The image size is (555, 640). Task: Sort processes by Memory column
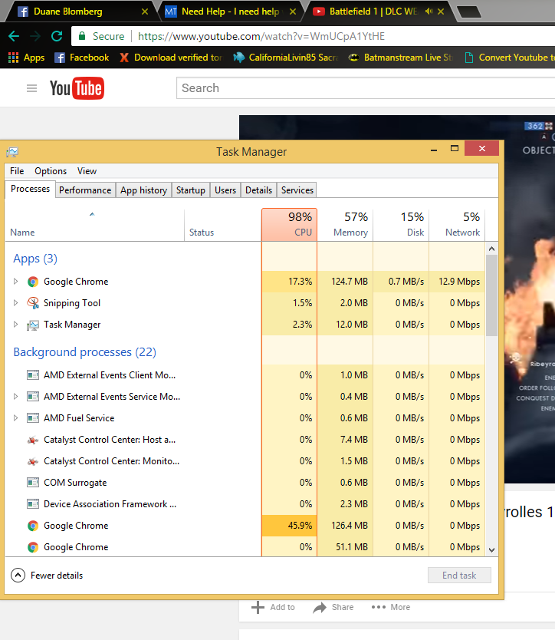pos(345,225)
